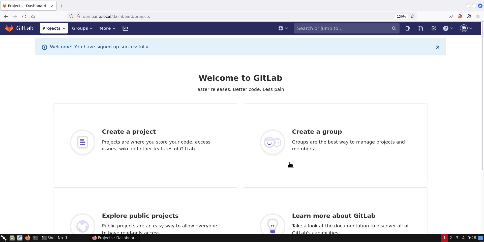Open the Merge requests icon
This screenshot has height=242, width=484.
[x=421, y=28]
